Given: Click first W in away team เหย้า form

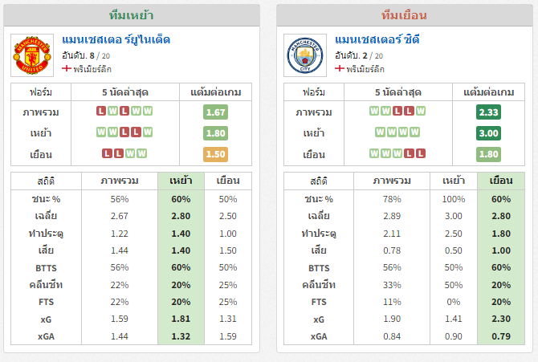Looking at the screenshot, I should pyautogui.click(x=380, y=132).
